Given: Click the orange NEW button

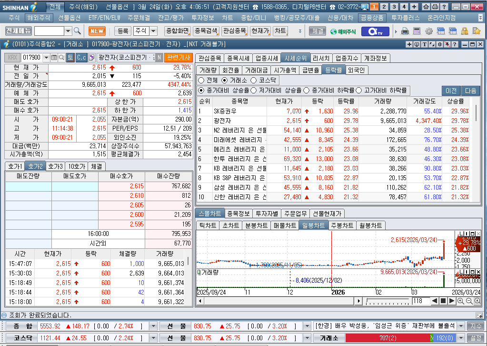Looking at the screenshot, I should [x=97, y=31].
